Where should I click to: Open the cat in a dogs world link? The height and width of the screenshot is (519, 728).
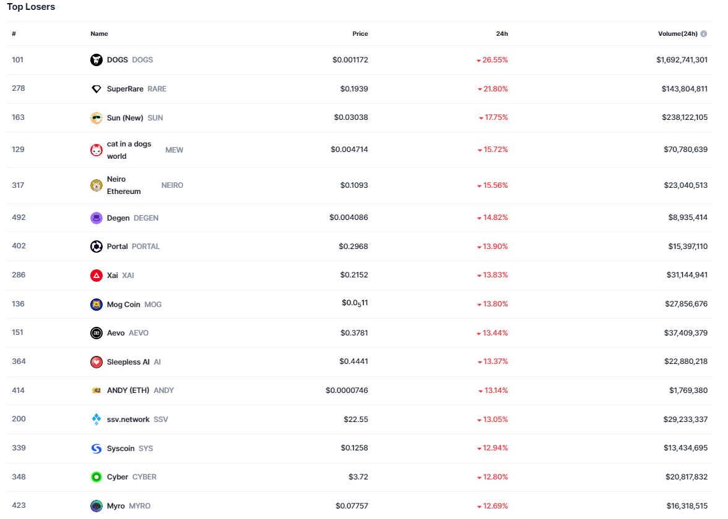[129, 150]
